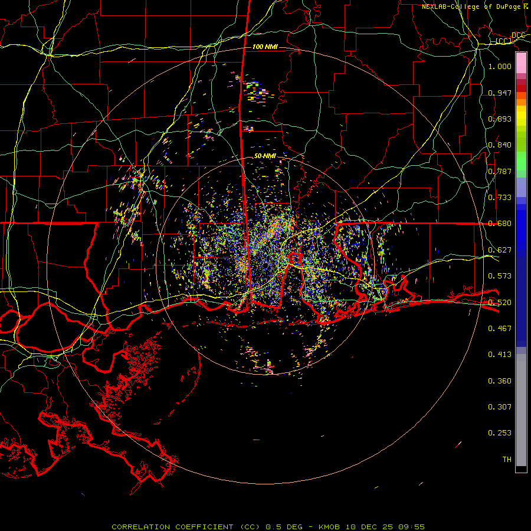Pick the red band on the color scale
The width and height of the screenshot is (531, 531).
(x=521, y=88)
